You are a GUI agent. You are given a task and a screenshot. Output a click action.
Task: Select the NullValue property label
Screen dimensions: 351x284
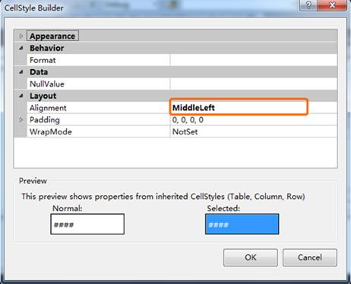[47, 84]
